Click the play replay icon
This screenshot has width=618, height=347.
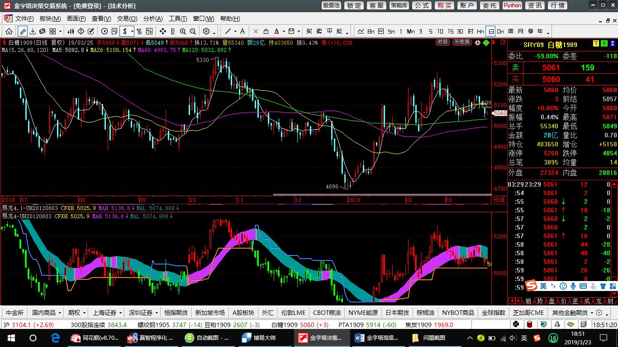click(105, 31)
